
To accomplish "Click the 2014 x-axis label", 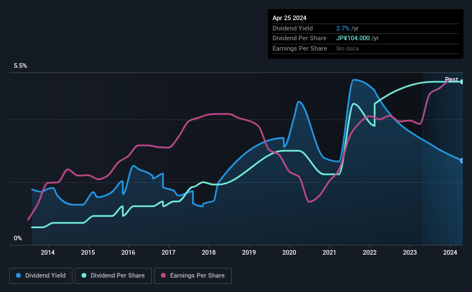I will [48, 252].
